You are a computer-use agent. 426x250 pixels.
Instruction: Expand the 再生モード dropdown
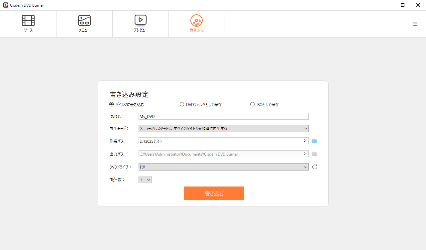pos(223,128)
